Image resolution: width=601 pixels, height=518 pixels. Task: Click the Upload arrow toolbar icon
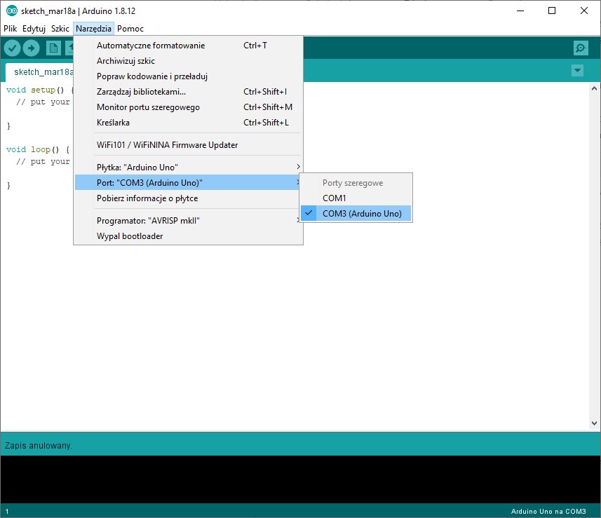tap(31, 48)
